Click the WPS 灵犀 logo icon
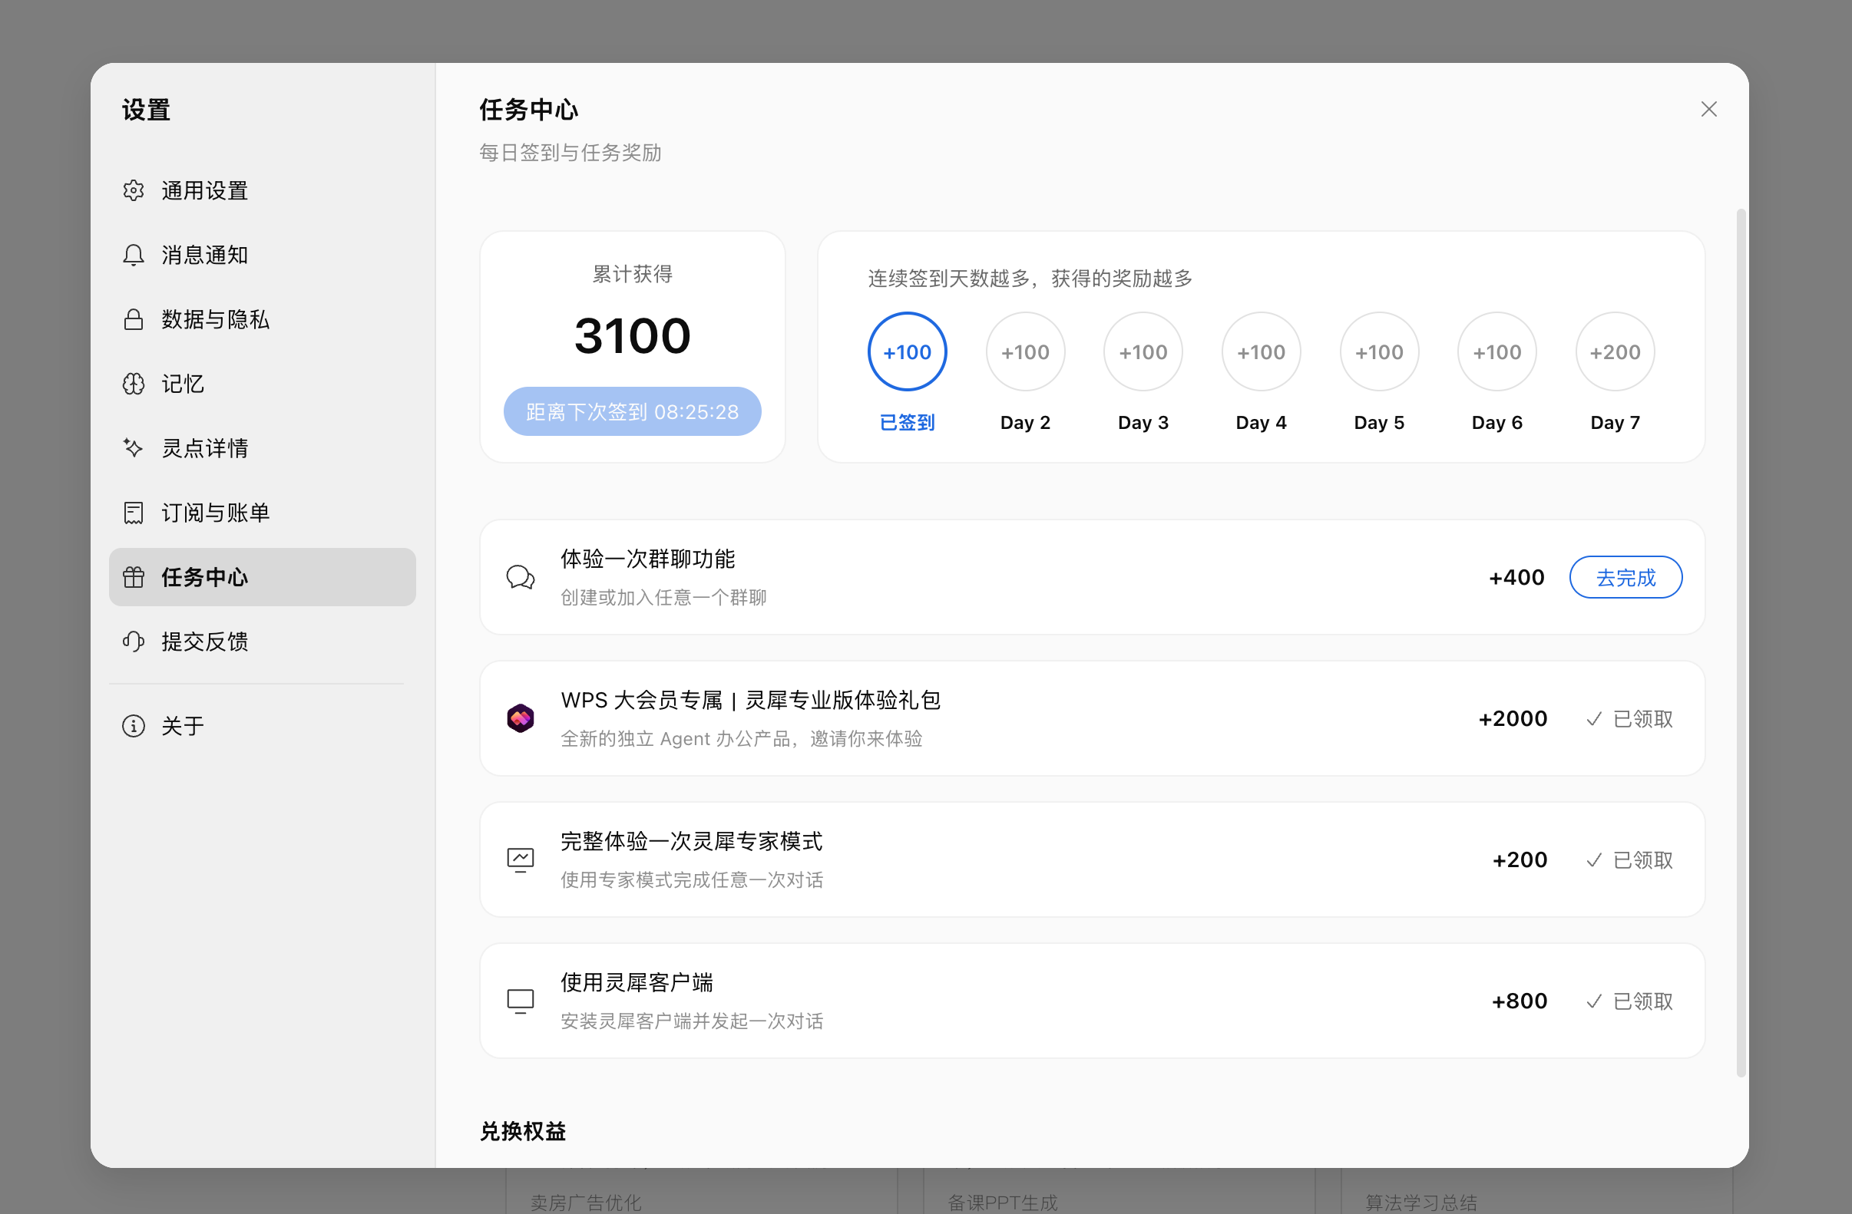This screenshot has height=1214, width=1852. coord(521,718)
